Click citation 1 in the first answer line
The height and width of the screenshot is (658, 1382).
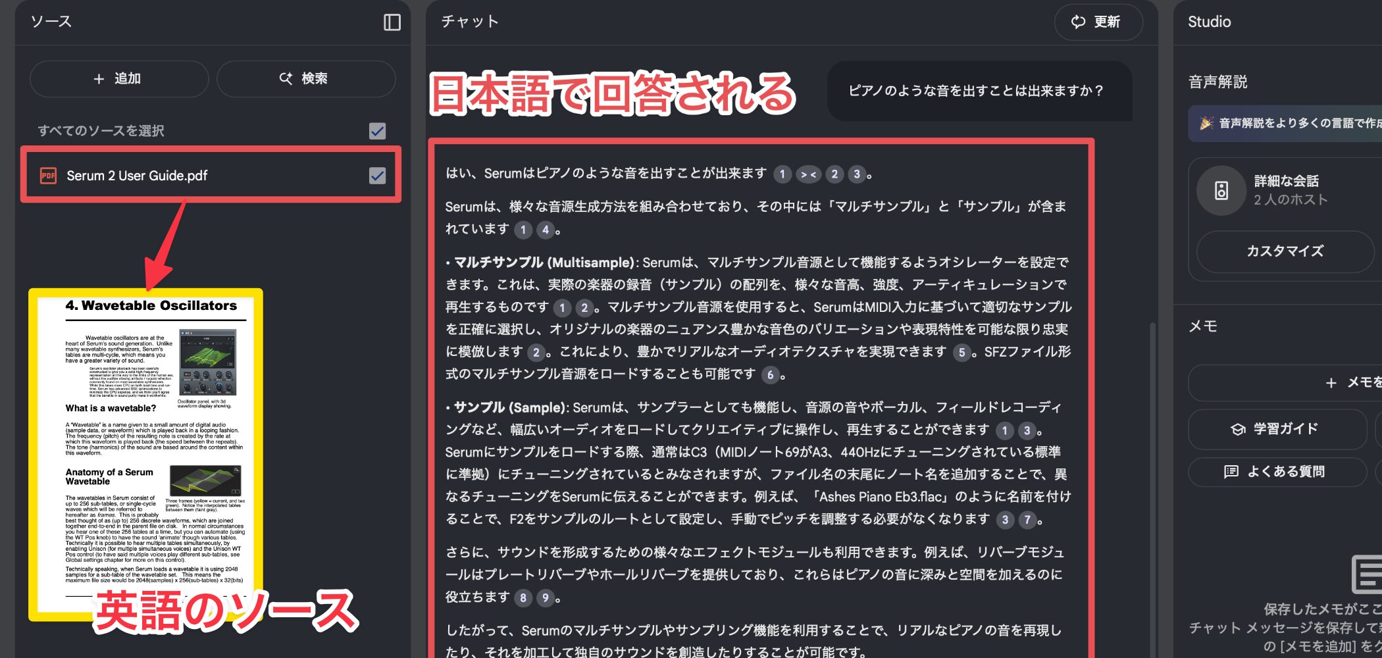(782, 174)
